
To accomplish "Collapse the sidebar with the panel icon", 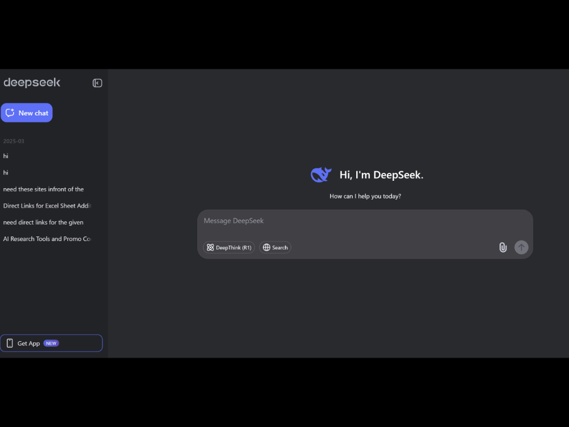I will (x=97, y=83).
